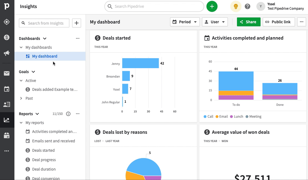Open Activities calendar icon in the sidebar
This screenshot has width=308, height=180.
click(7, 89)
